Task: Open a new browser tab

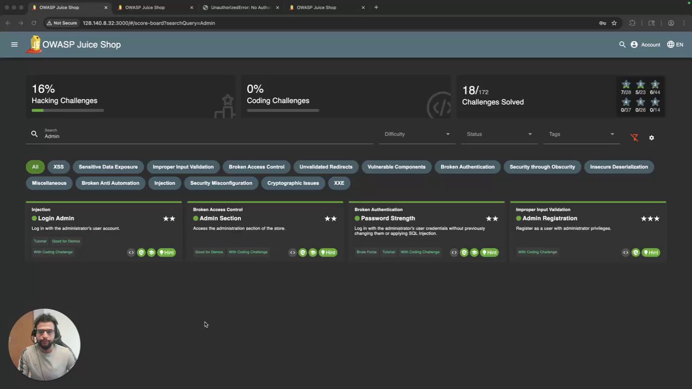Action: (x=376, y=8)
